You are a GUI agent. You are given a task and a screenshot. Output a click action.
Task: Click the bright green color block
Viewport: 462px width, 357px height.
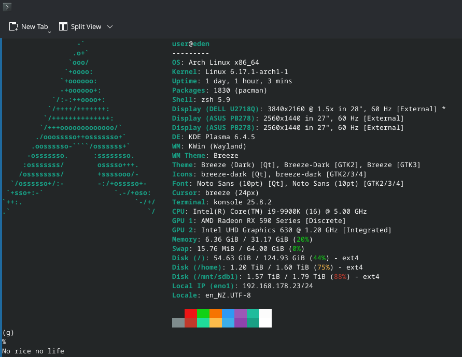tap(203, 314)
